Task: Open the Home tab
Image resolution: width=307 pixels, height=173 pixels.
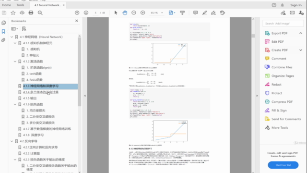Action: click(x=6, y=5)
